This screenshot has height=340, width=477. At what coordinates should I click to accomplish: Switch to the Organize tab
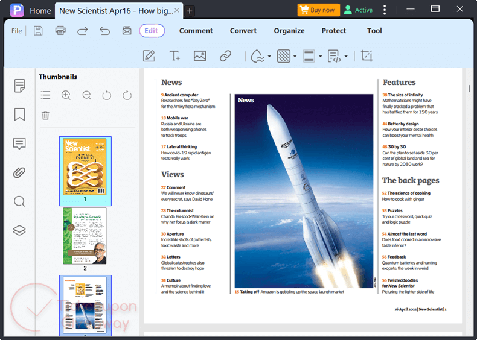click(x=289, y=31)
